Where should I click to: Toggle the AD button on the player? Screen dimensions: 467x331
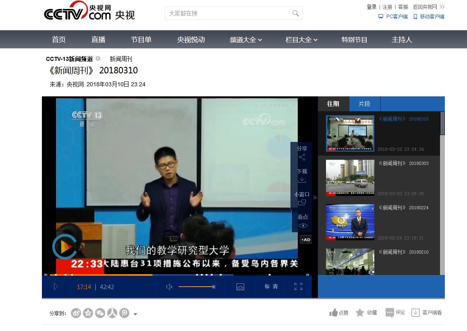pyautogui.click(x=306, y=239)
